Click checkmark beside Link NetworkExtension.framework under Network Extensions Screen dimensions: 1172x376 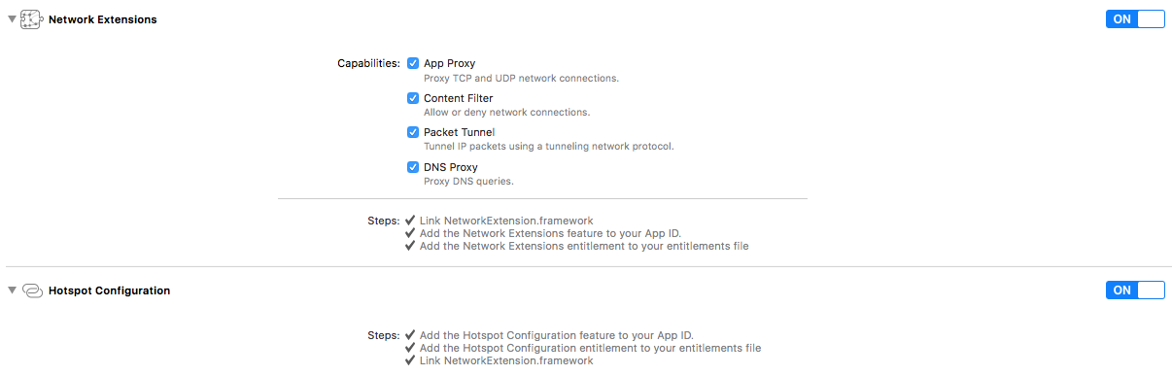[410, 221]
